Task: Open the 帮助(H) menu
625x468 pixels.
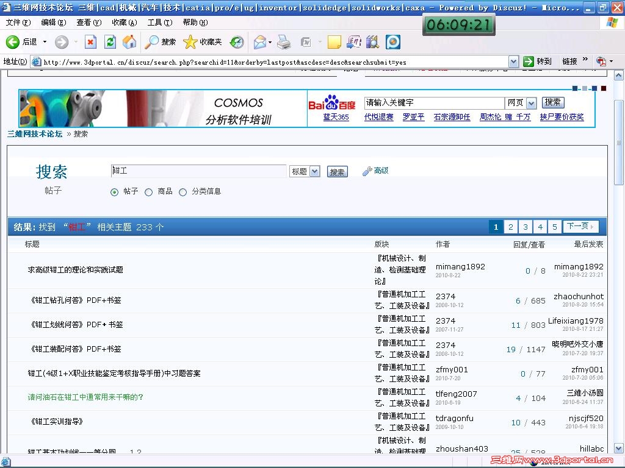Action: pyautogui.click(x=195, y=23)
